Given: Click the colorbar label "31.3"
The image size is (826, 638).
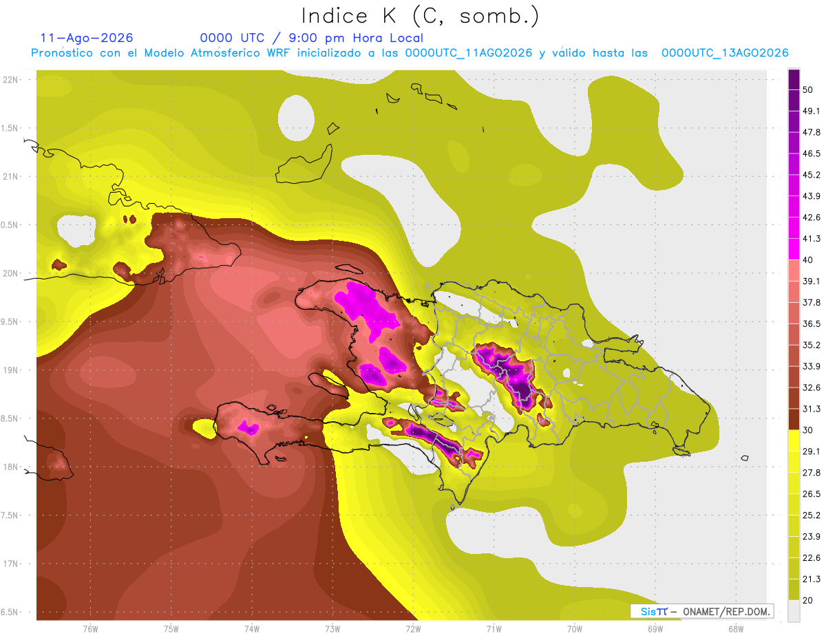Looking at the screenshot, I should click(x=811, y=409).
